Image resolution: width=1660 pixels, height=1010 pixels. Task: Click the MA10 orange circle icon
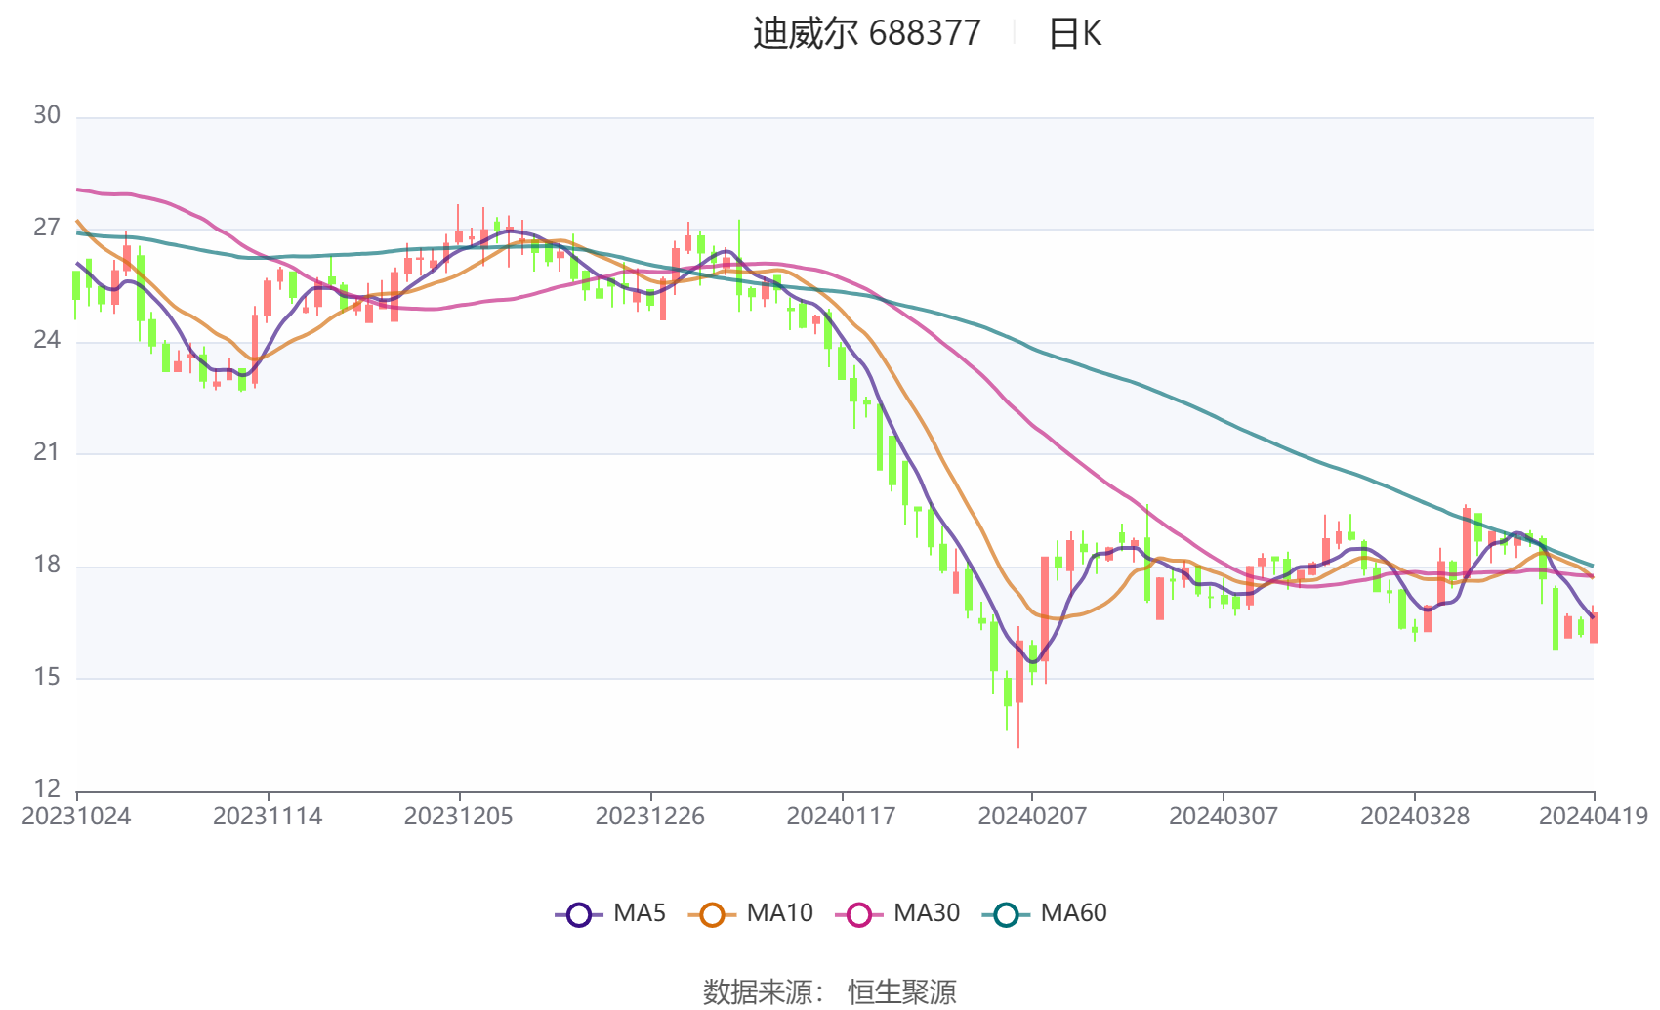(x=712, y=914)
